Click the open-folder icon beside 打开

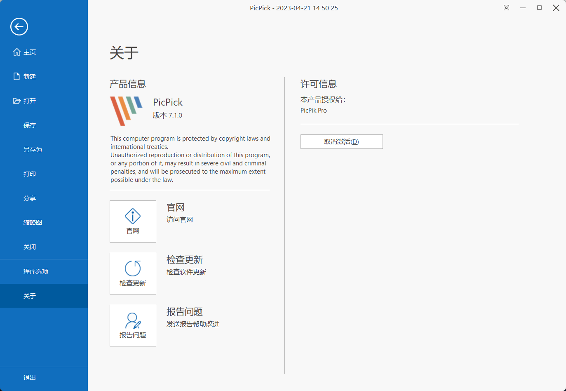click(x=17, y=101)
